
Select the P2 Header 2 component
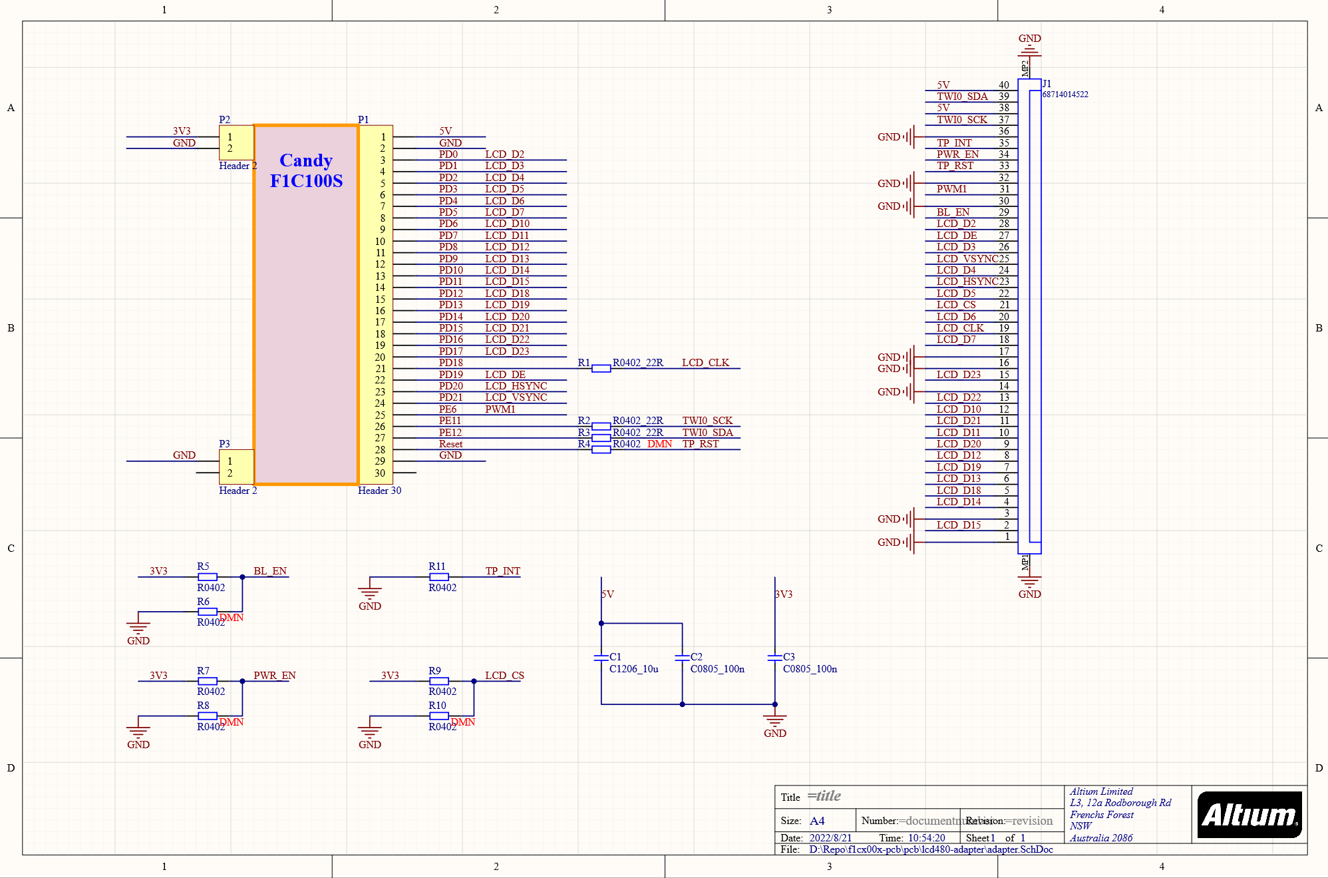(x=236, y=142)
